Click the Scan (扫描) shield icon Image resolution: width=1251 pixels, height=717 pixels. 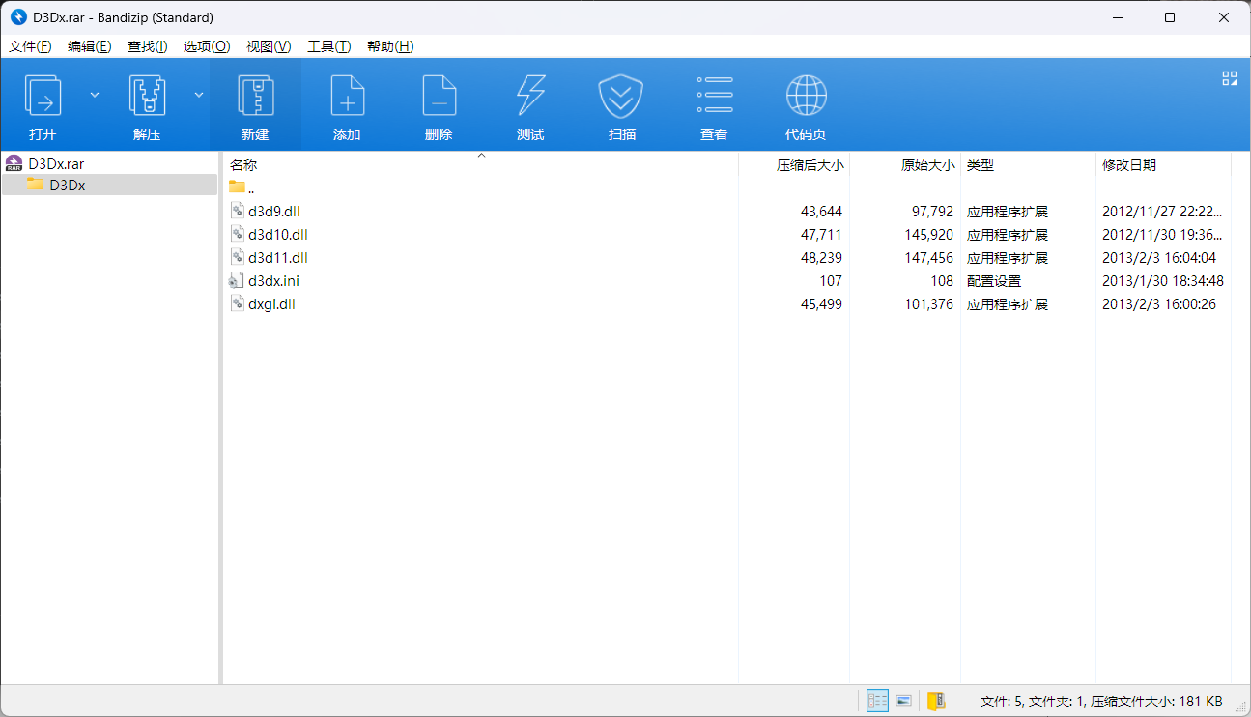[622, 96]
